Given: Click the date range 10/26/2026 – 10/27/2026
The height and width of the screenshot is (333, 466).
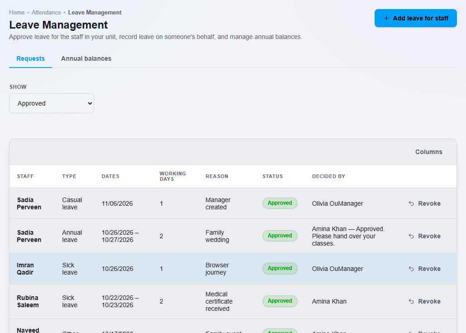Looking at the screenshot, I should pos(120,236).
